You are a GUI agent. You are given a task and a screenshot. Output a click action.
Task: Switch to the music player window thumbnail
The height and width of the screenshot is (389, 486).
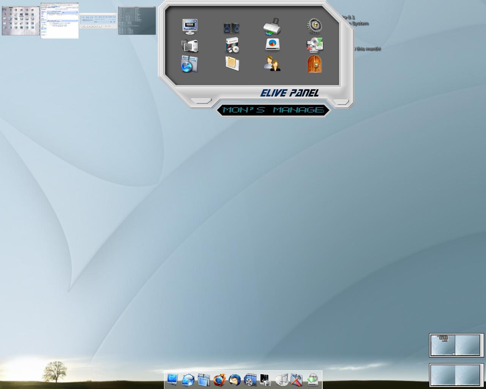coord(98,21)
